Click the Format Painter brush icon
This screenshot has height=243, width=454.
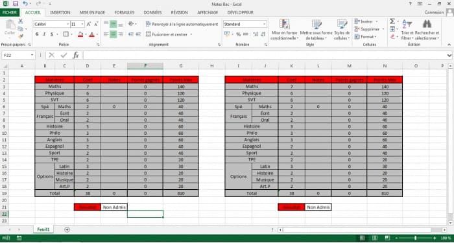tap(21, 36)
